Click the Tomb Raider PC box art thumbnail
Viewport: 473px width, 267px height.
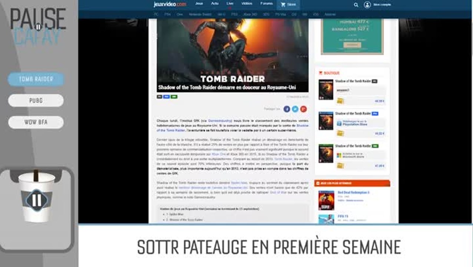pyautogui.click(x=326, y=90)
